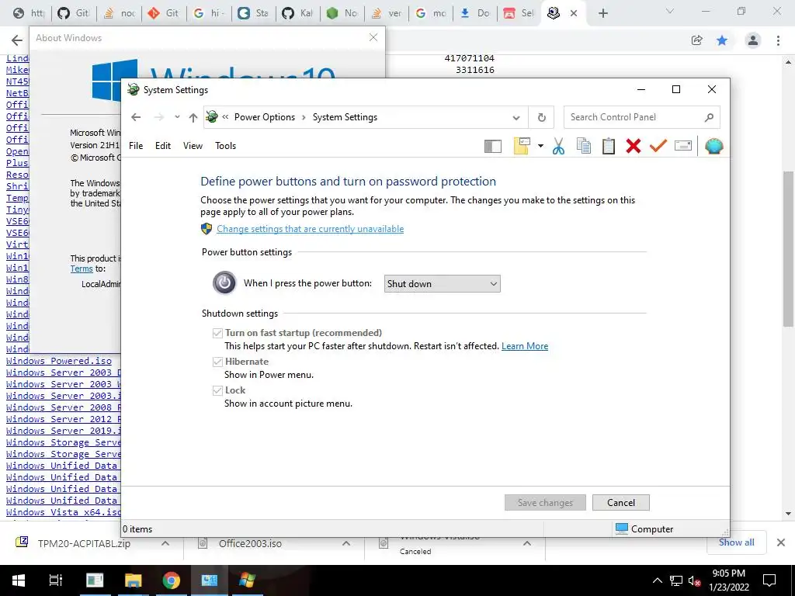Screen dimensions: 795x596
Task: Click Change settings that are currently unavailable
Action: coord(311,229)
